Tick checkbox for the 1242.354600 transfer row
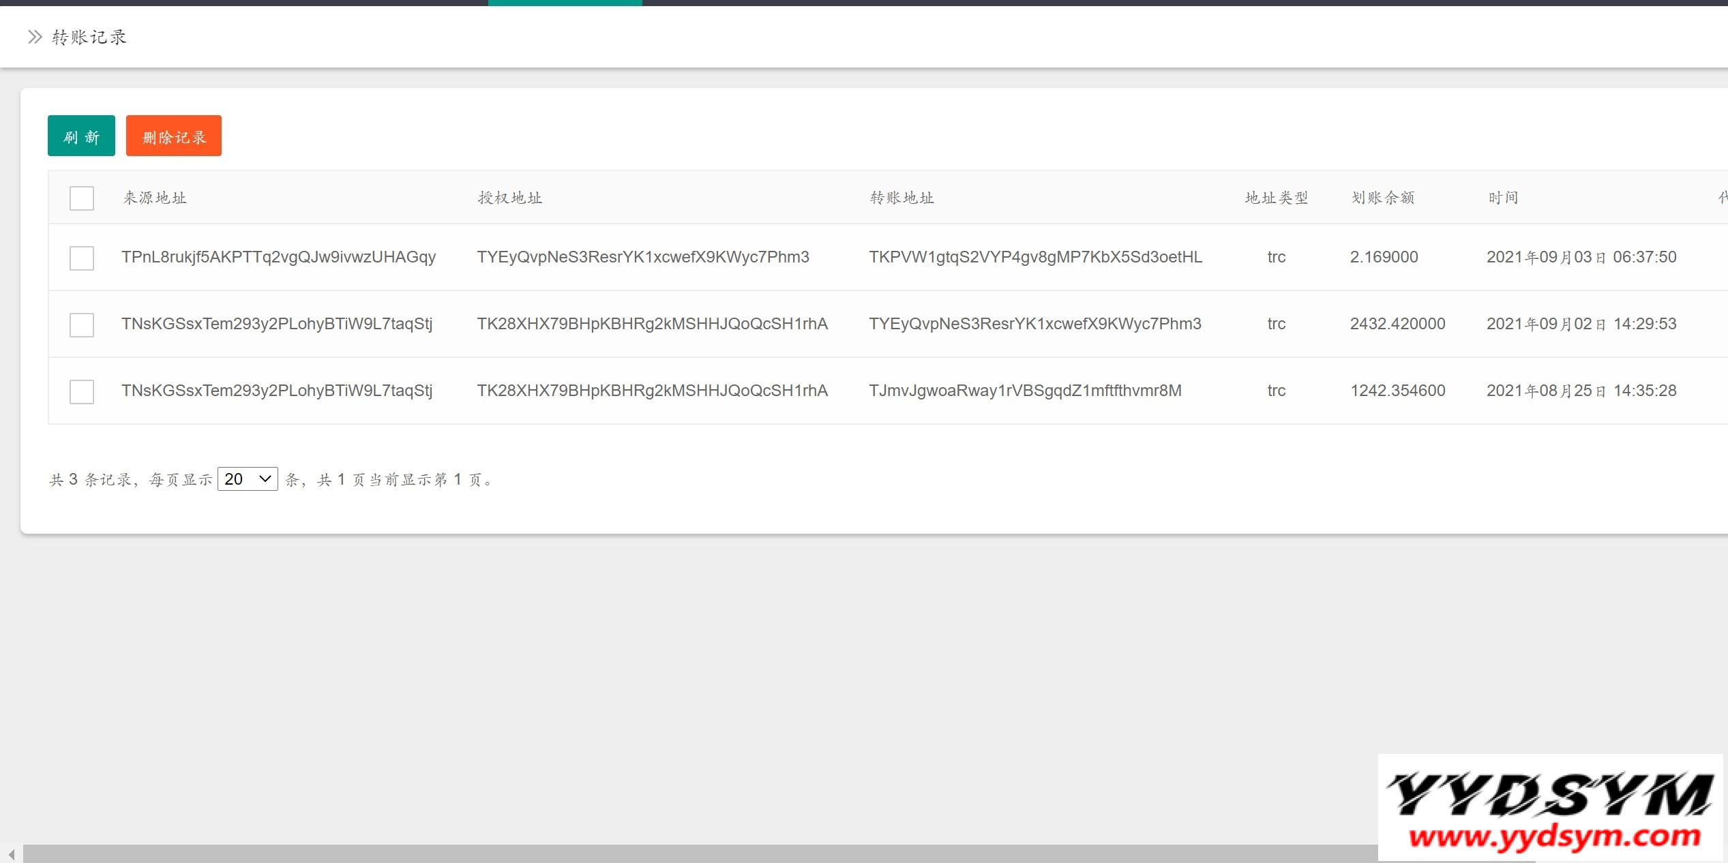Screen dimensions: 1728x863 [x=82, y=392]
